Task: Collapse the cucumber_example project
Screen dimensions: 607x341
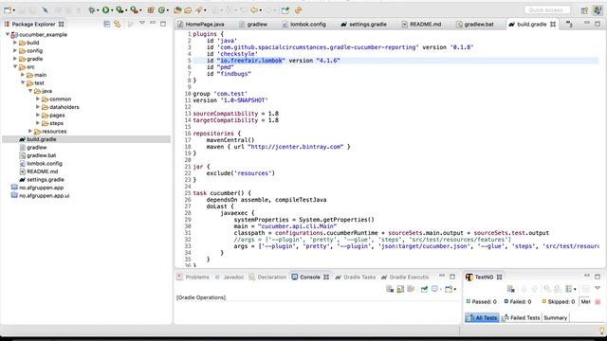Action: coord(8,34)
